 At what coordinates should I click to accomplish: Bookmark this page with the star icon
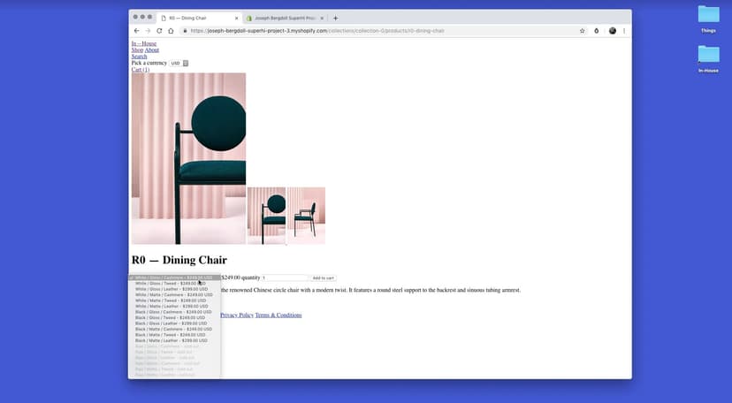tap(582, 31)
